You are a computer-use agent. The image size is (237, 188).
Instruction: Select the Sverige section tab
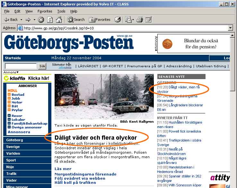[27, 147]
